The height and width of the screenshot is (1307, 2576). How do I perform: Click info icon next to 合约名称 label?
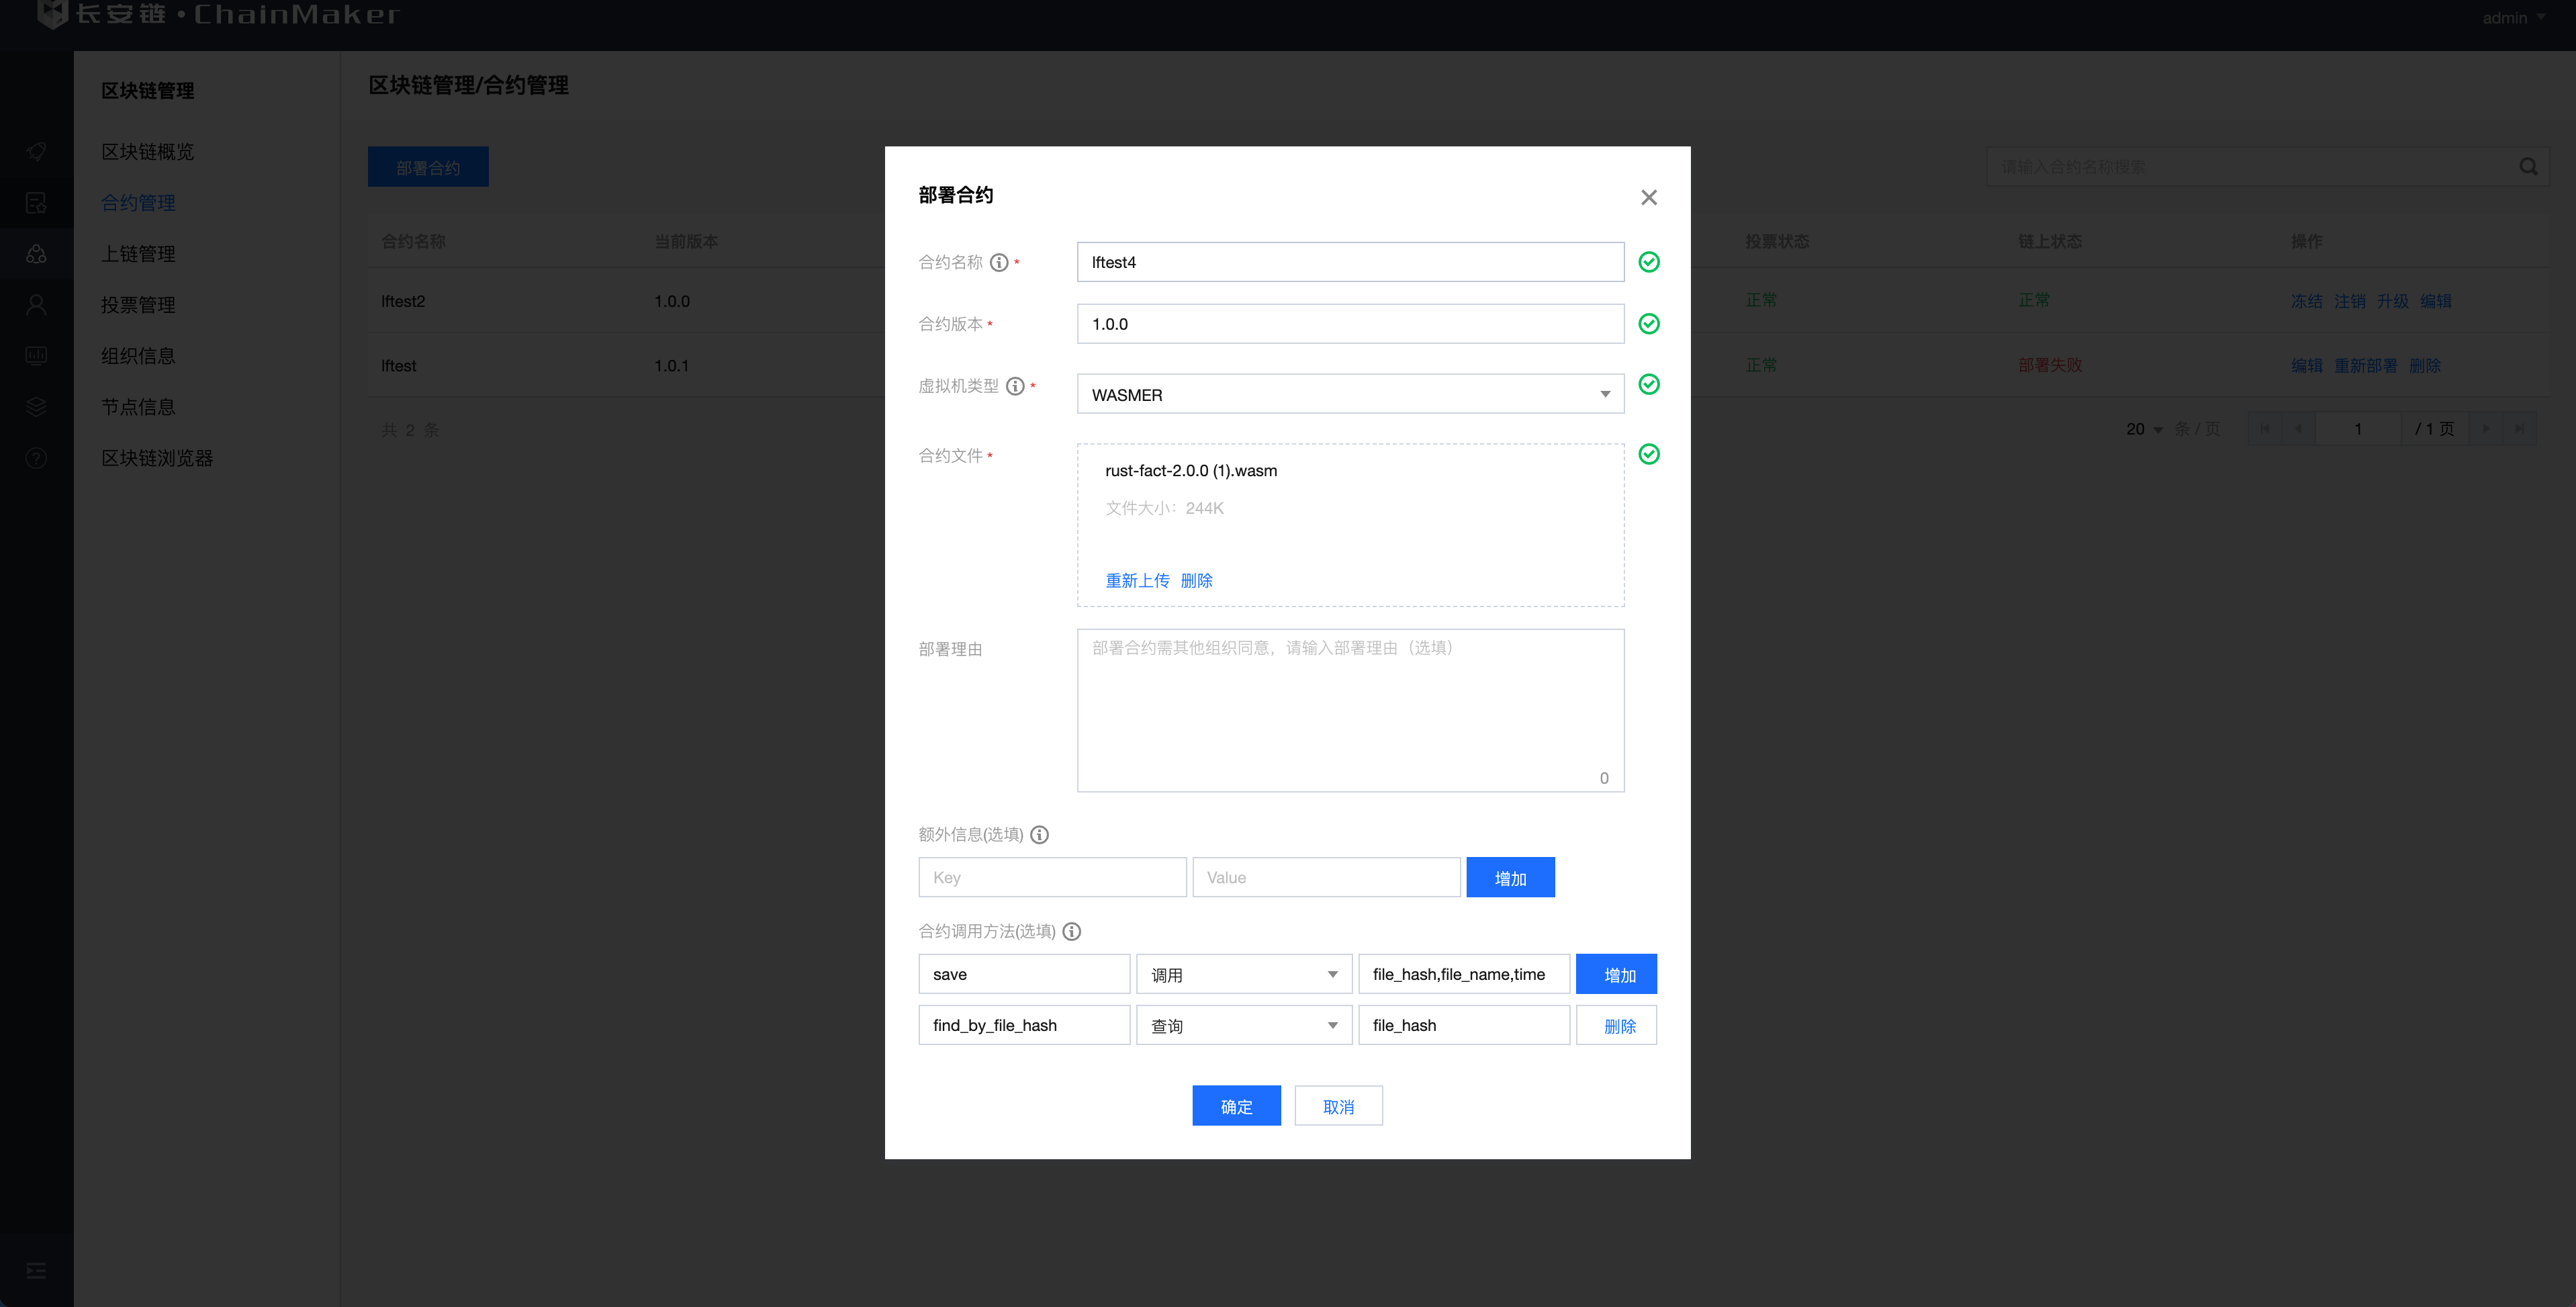click(x=998, y=263)
